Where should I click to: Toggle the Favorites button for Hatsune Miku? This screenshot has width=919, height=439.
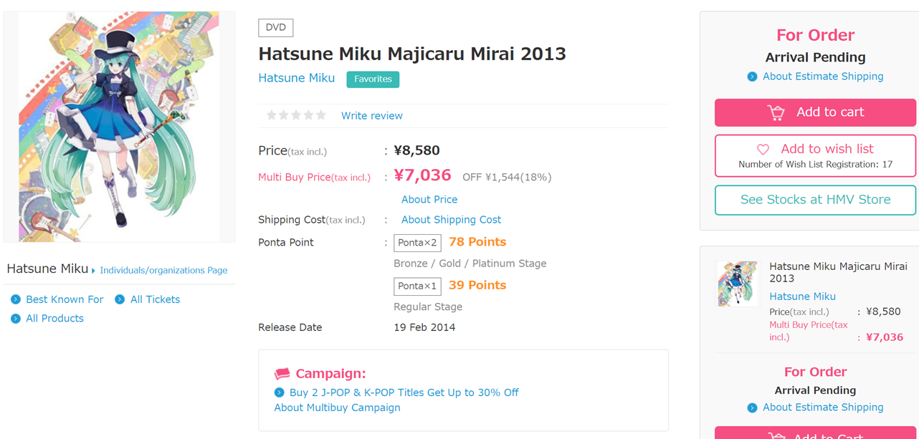(x=373, y=79)
